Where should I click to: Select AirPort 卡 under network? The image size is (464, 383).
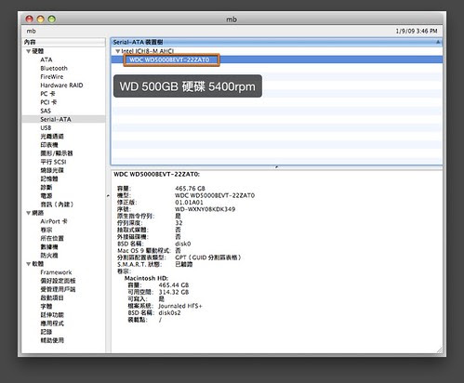pyautogui.click(x=54, y=221)
